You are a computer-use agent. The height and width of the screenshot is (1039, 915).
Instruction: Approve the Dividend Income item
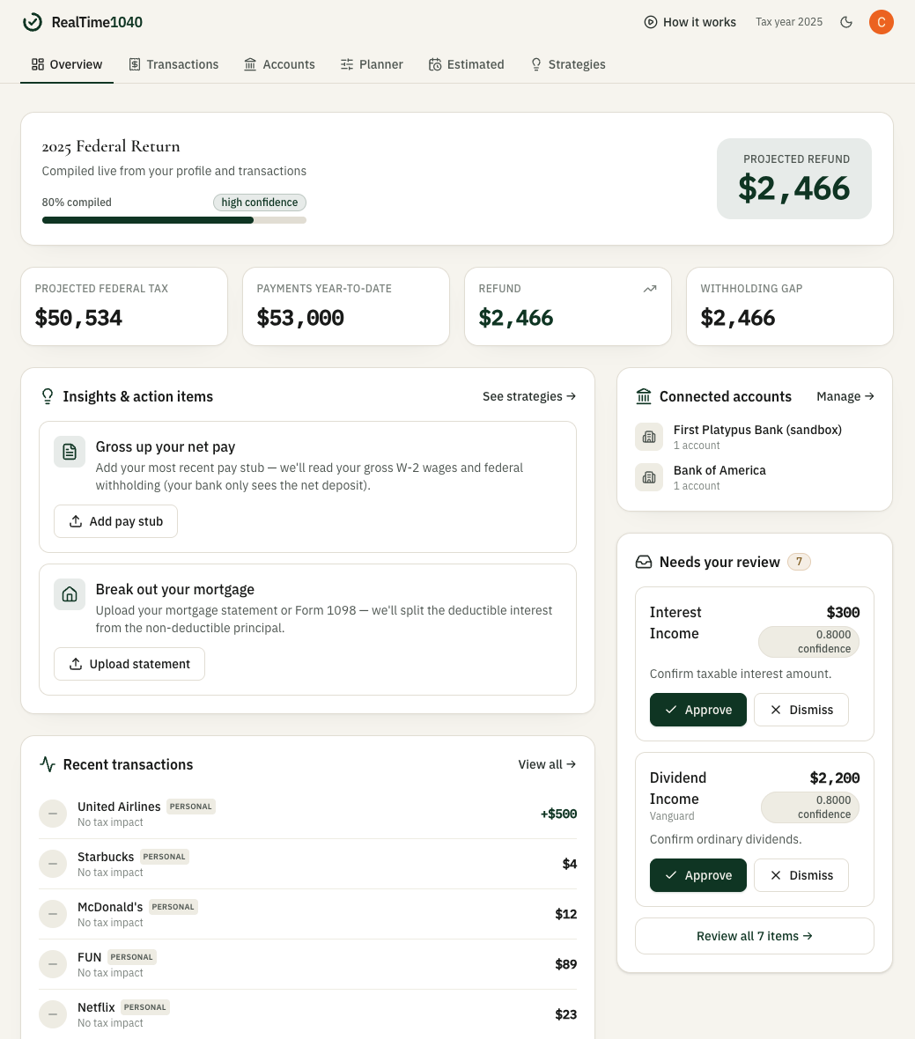698,875
